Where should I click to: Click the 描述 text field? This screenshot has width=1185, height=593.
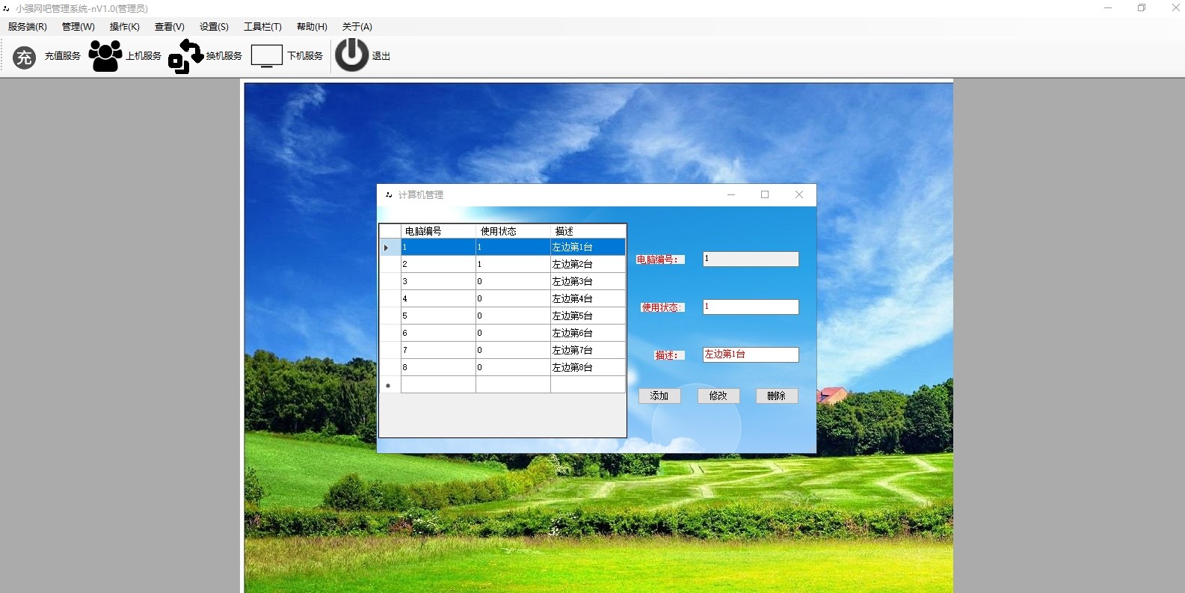[x=751, y=354]
